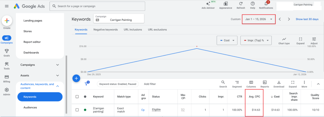Open the Help menu
Screen dimensions: 324x117
pos(252,5)
